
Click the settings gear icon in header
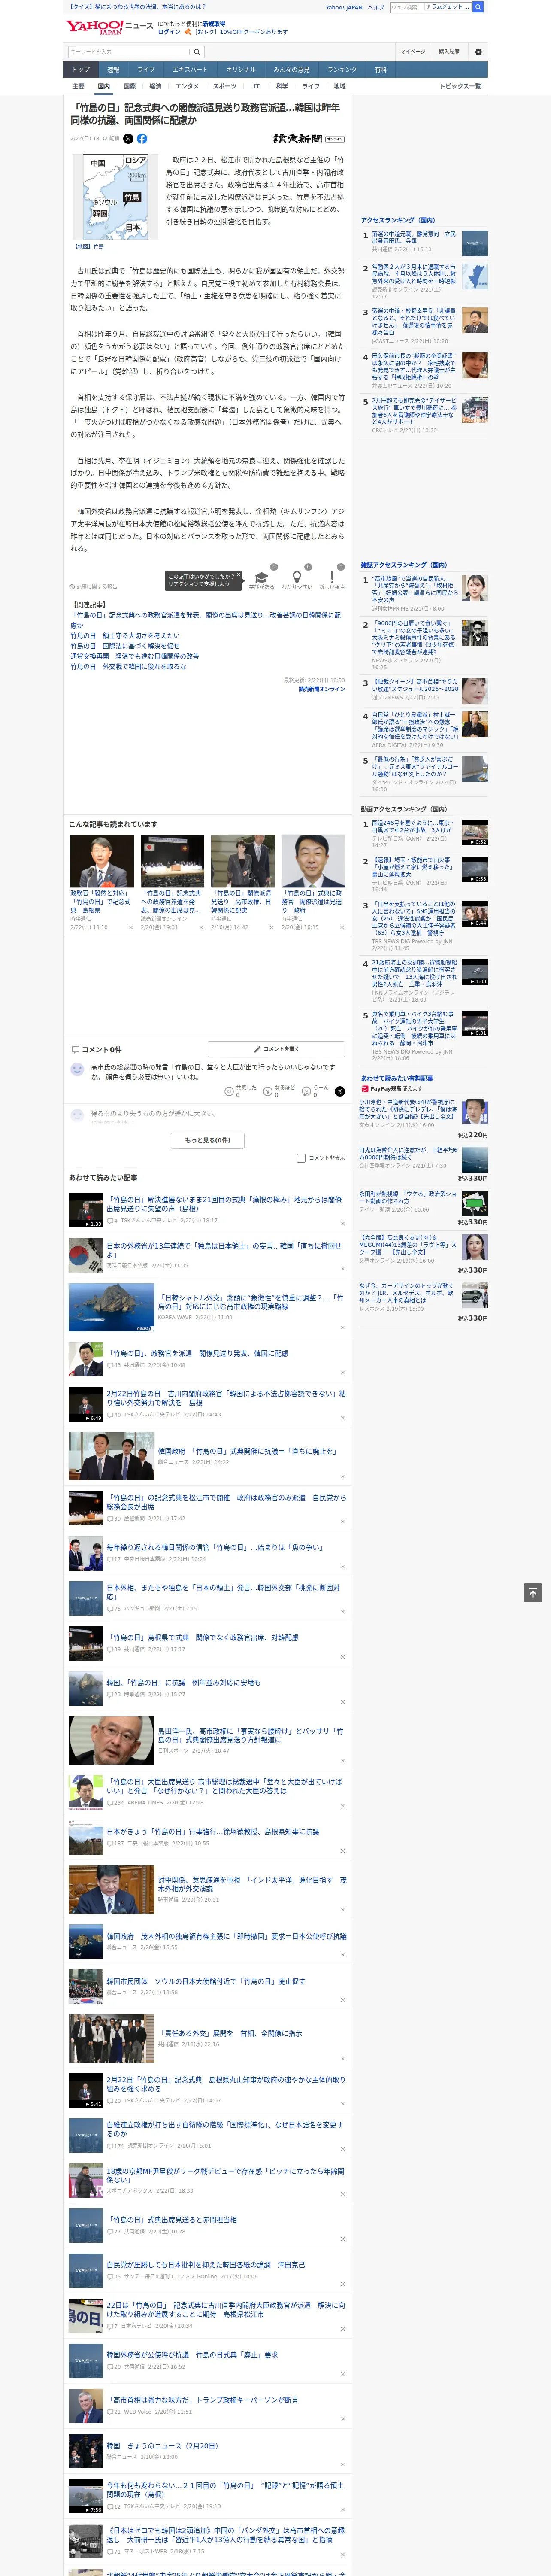coord(477,52)
